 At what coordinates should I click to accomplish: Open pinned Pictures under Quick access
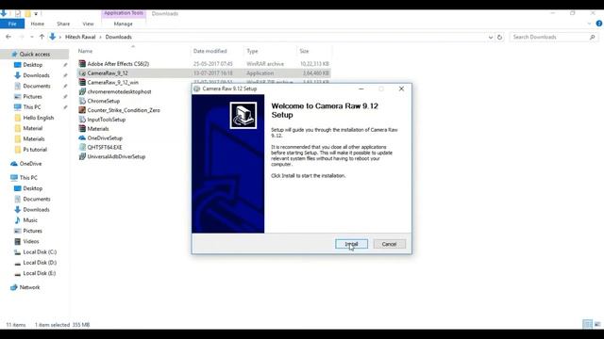(x=32, y=96)
